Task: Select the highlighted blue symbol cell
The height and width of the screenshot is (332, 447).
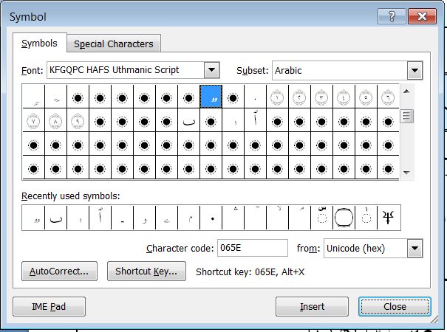Action: click(211, 96)
